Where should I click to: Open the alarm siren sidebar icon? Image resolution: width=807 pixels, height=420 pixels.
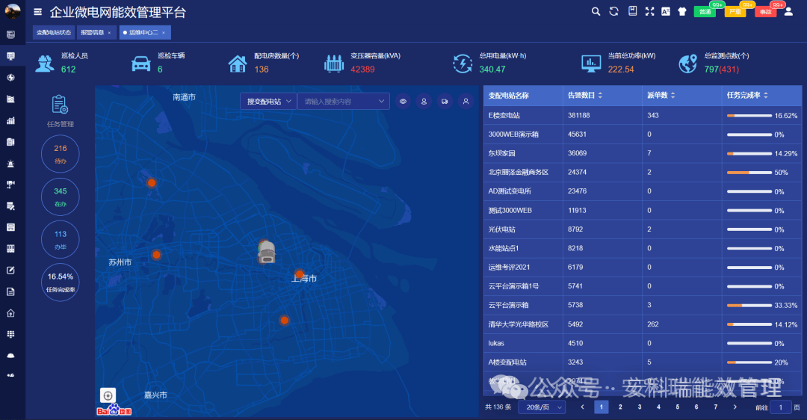(10, 164)
